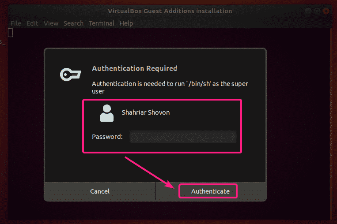Focus the Password input field
Screen dimensions: 337x224
(183, 137)
